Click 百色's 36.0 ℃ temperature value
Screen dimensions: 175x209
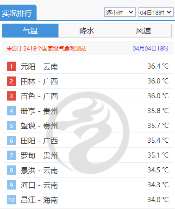coord(158,96)
